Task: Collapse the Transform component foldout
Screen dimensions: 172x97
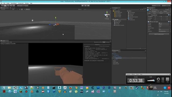Action: (x=148, y=15)
